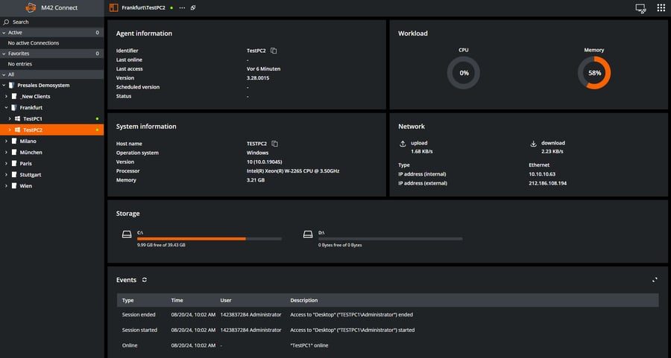The height and width of the screenshot is (358, 671).
Task: Click the Type column header in Events
Action: pos(127,301)
